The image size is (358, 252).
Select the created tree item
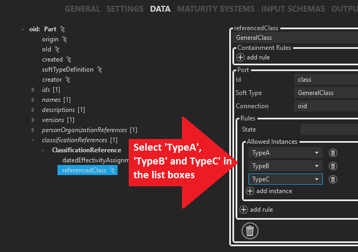pyautogui.click(x=52, y=59)
